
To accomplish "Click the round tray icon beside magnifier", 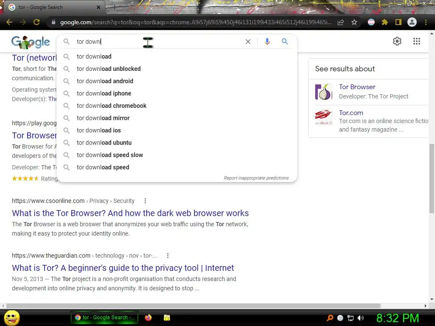I will tap(340, 318).
